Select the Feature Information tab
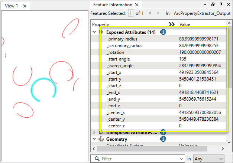Image resolution: width=233 pixels, height=163 pixels. [x=112, y=5]
